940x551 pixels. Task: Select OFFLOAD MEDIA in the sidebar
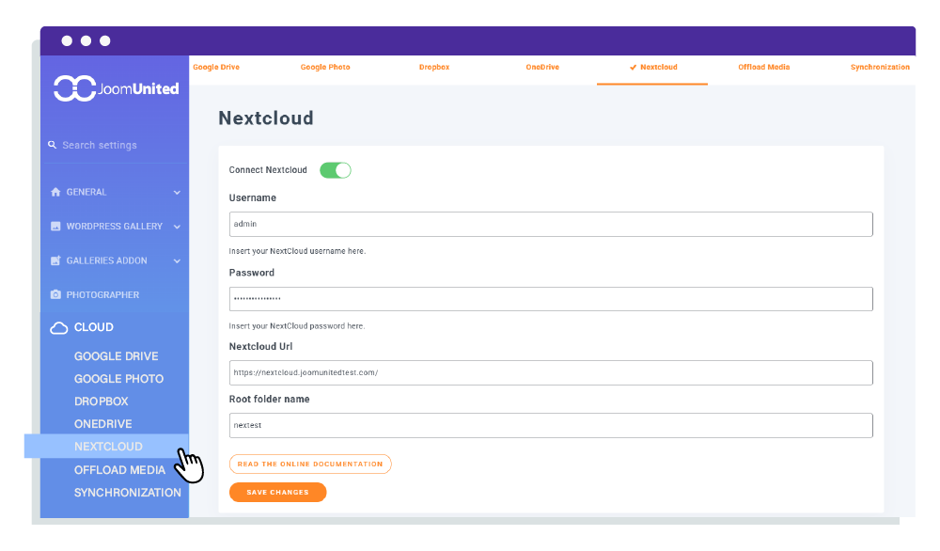(119, 469)
